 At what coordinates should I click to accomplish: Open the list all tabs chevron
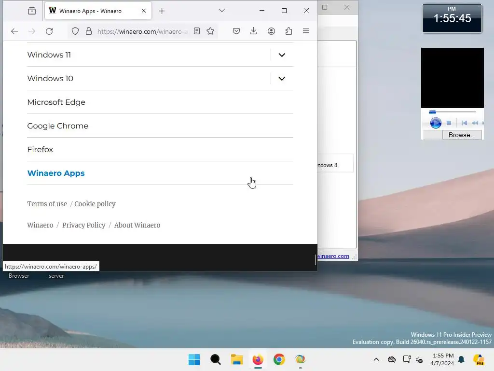(x=222, y=11)
